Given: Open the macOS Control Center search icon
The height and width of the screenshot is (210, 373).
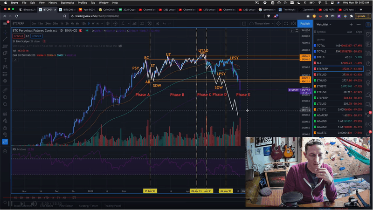Looking at the screenshot, I should (x=326, y=3).
